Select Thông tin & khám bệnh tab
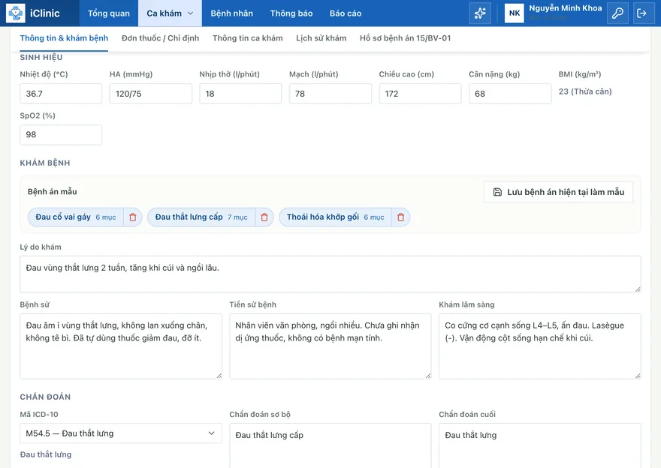 64,38
